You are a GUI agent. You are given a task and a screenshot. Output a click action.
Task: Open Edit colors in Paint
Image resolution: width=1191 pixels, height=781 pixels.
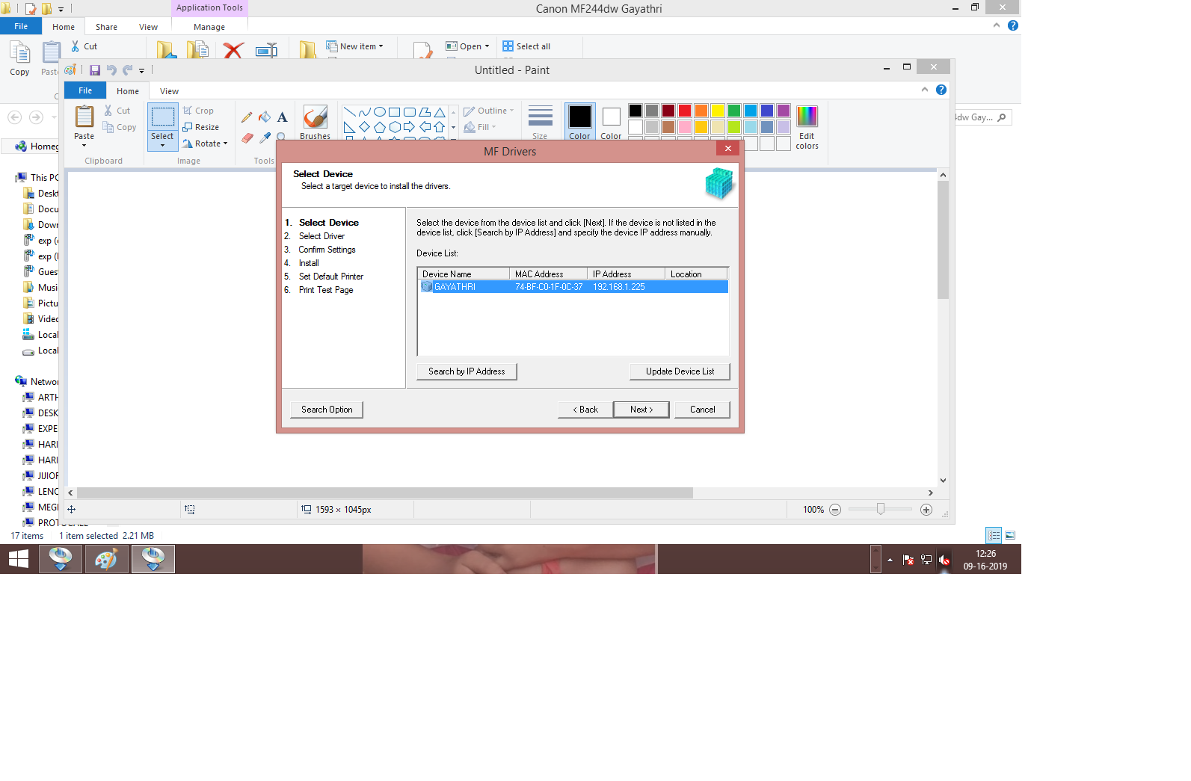[807, 127]
